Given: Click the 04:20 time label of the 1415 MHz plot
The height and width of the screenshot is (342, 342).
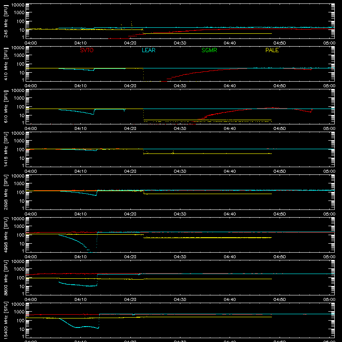Looking at the screenshot, I should click(130, 171).
